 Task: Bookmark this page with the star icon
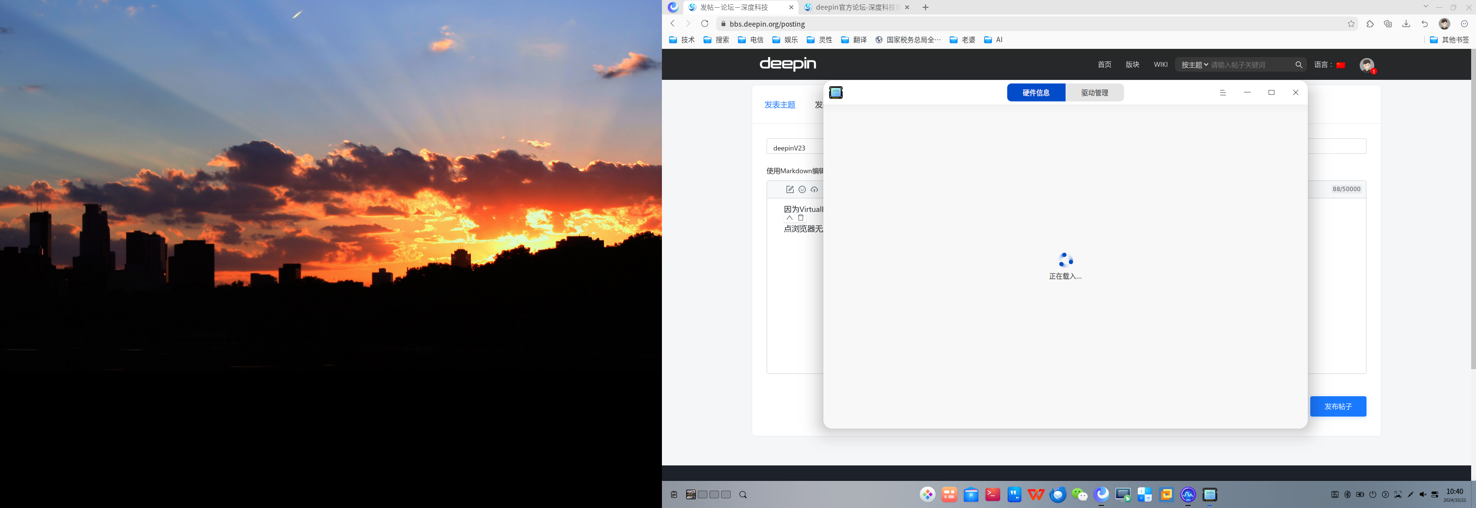pyautogui.click(x=1351, y=24)
